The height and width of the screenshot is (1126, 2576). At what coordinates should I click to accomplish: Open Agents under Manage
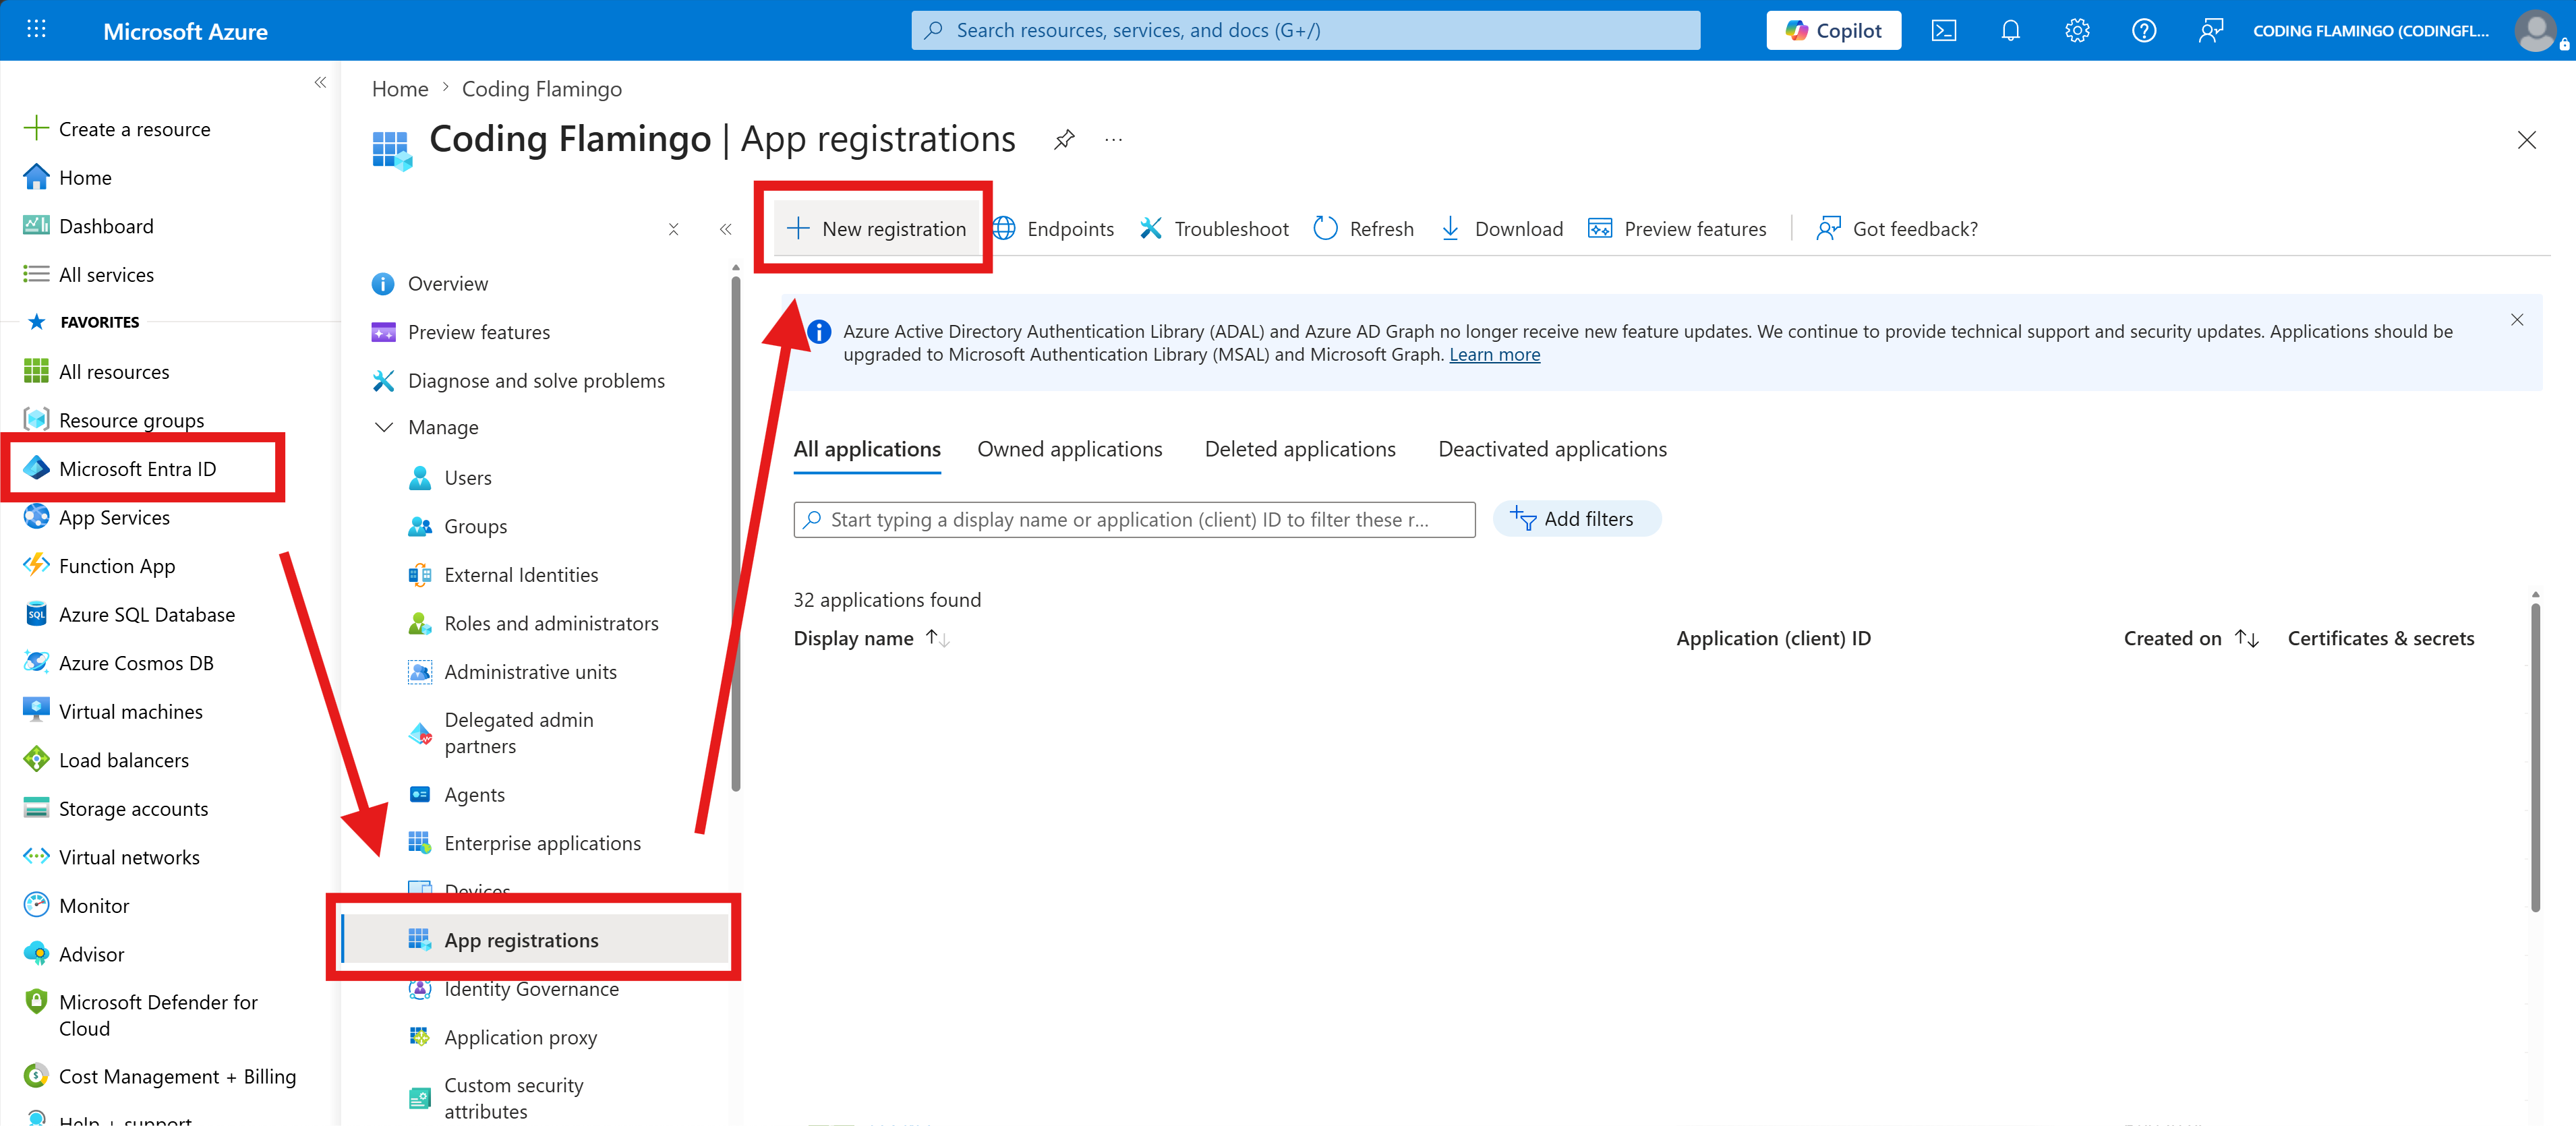tap(456, 794)
